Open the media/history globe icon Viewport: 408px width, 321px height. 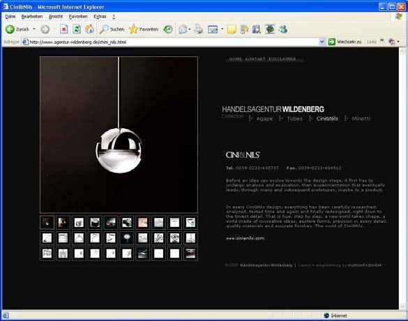click(168, 29)
